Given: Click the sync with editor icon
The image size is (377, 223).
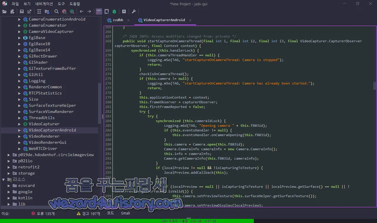Looking at the screenshot, I should (39, 11).
